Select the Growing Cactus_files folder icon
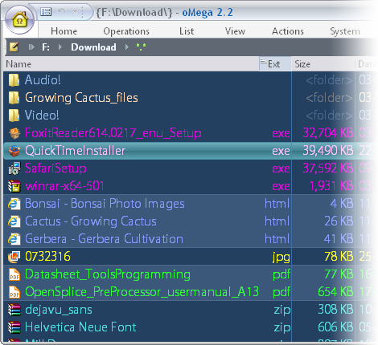Image resolution: width=378 pixels, height=345 pixels. point(14,98)
